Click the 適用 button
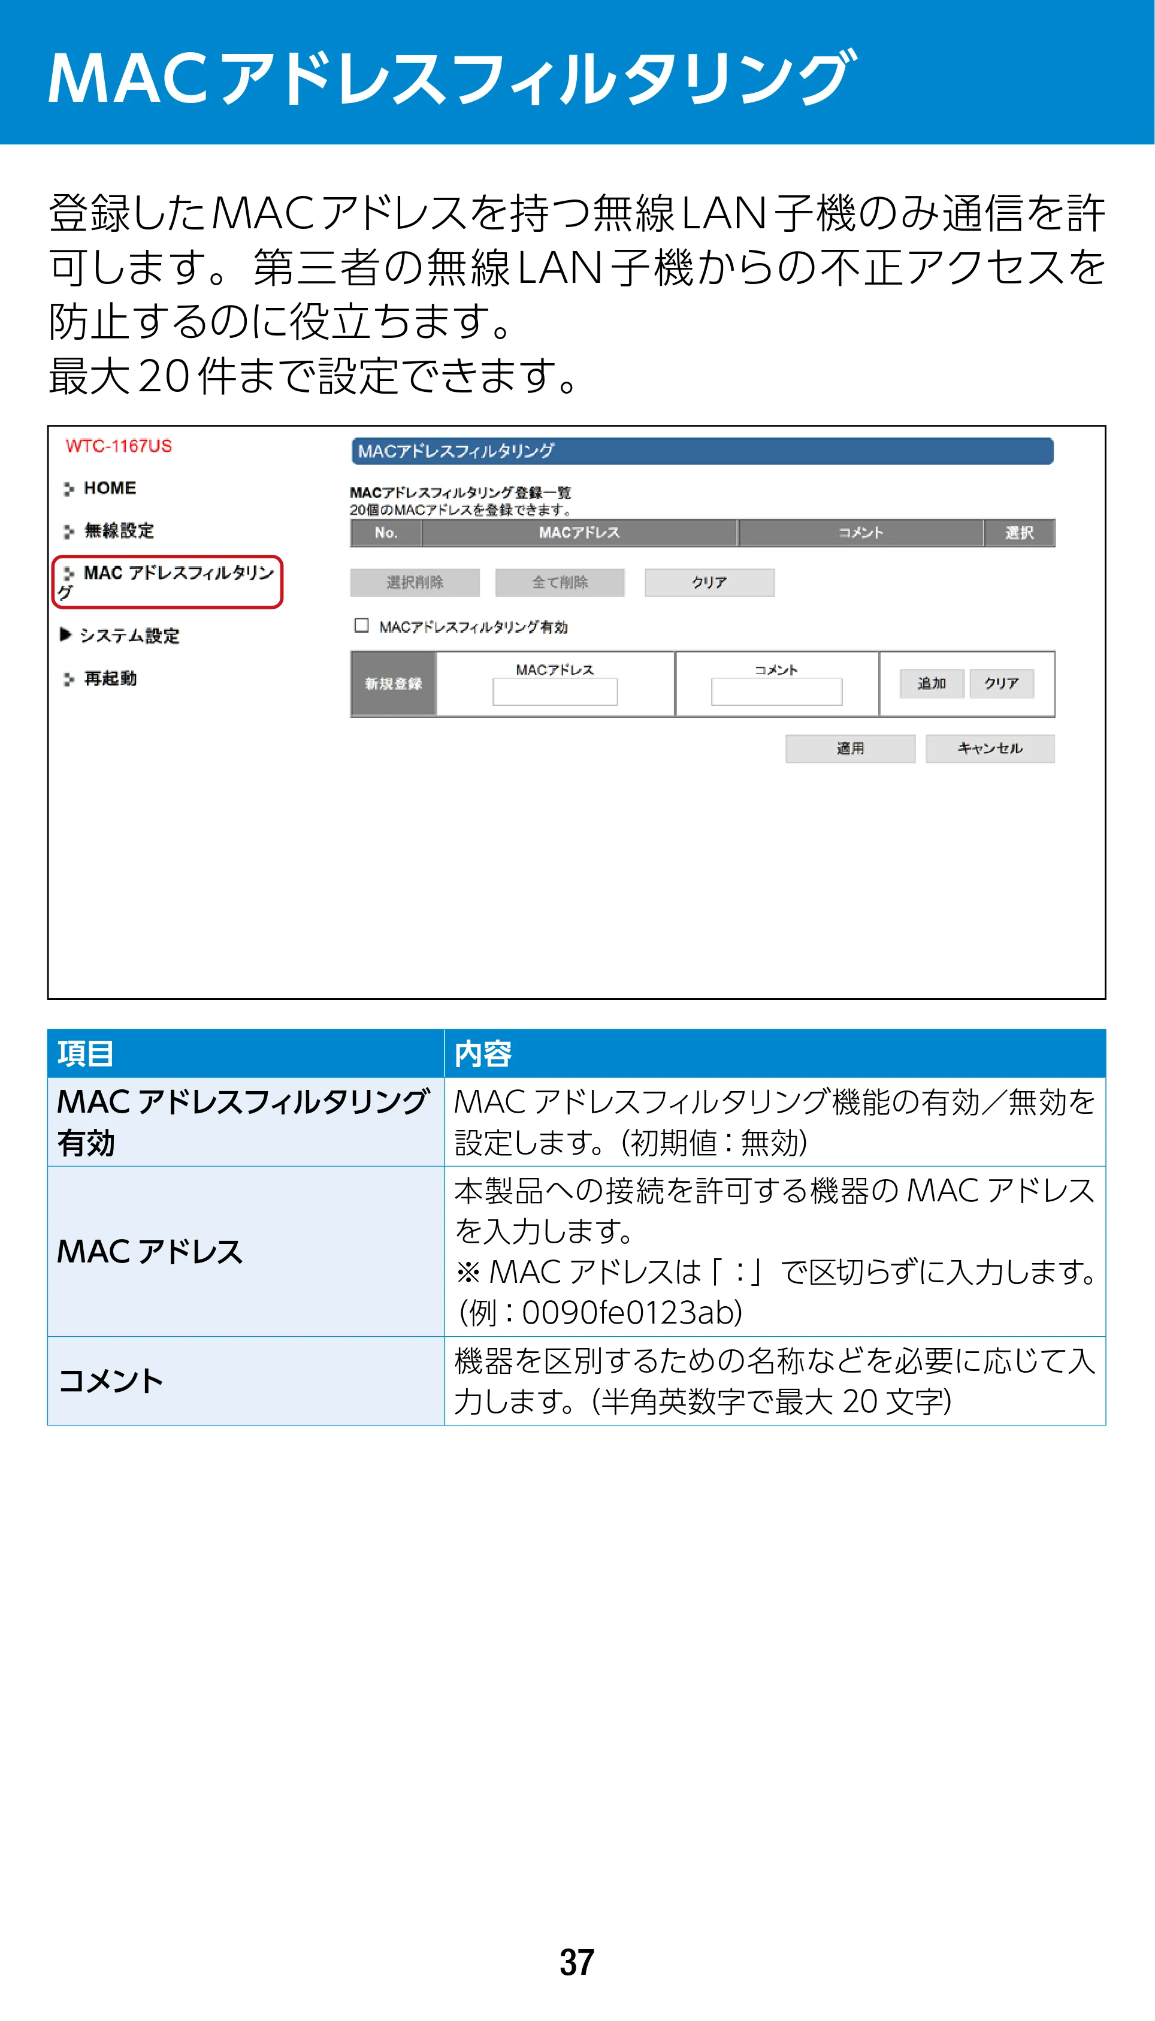 851,749
